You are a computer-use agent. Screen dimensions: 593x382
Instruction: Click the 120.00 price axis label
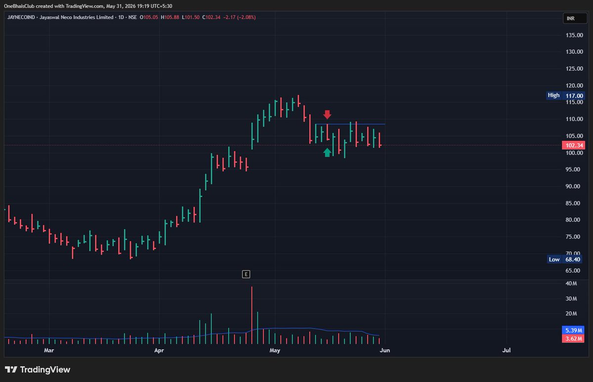[575, 85]
